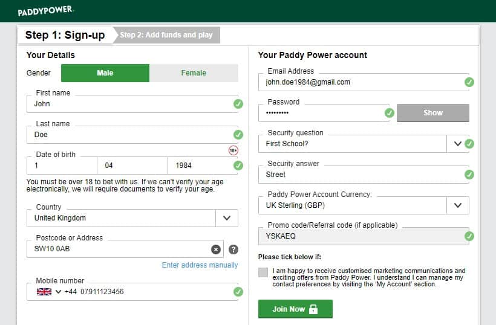496x325 pixels.
Task: Open Paddy Power Account Currency dropdown
Action: [458, 205]
